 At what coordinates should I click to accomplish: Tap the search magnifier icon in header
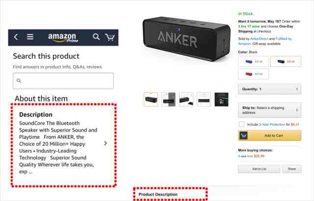(96, 37)
